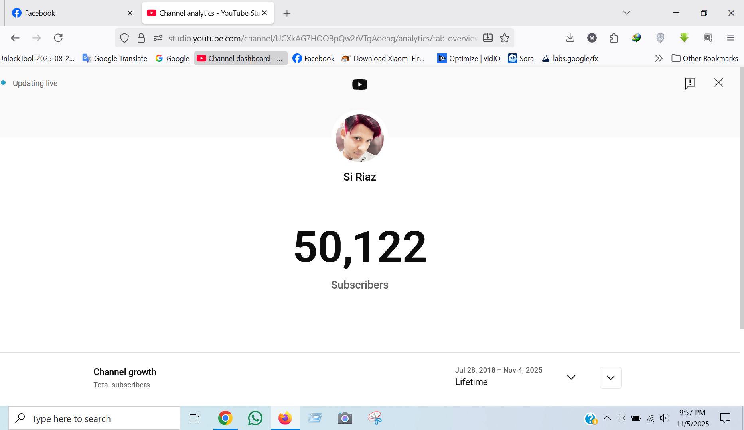Bookmark this page with the star icon
The width and height of the screenshot is (744, 430).
[x=505, y=38]
